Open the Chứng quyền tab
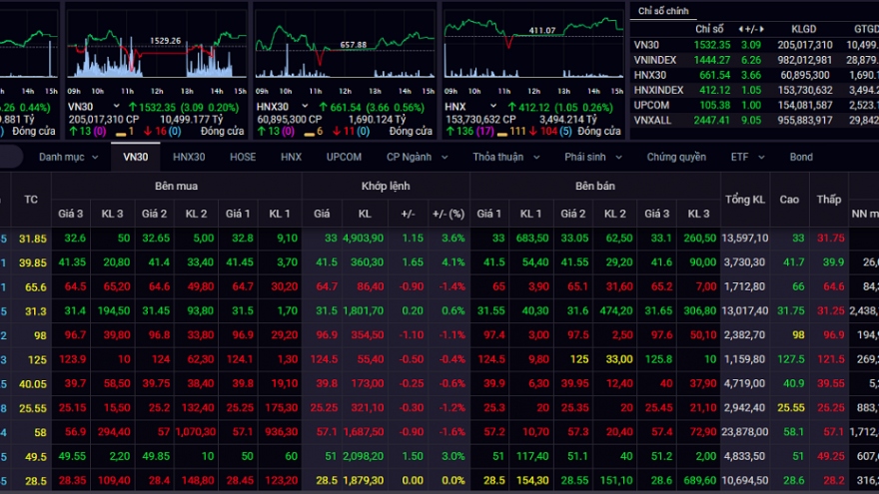The height and width of the screenshot is (494, 879). [x=675, y=157]
